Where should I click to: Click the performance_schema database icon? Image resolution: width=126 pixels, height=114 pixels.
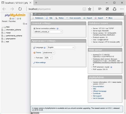[5, 36]
